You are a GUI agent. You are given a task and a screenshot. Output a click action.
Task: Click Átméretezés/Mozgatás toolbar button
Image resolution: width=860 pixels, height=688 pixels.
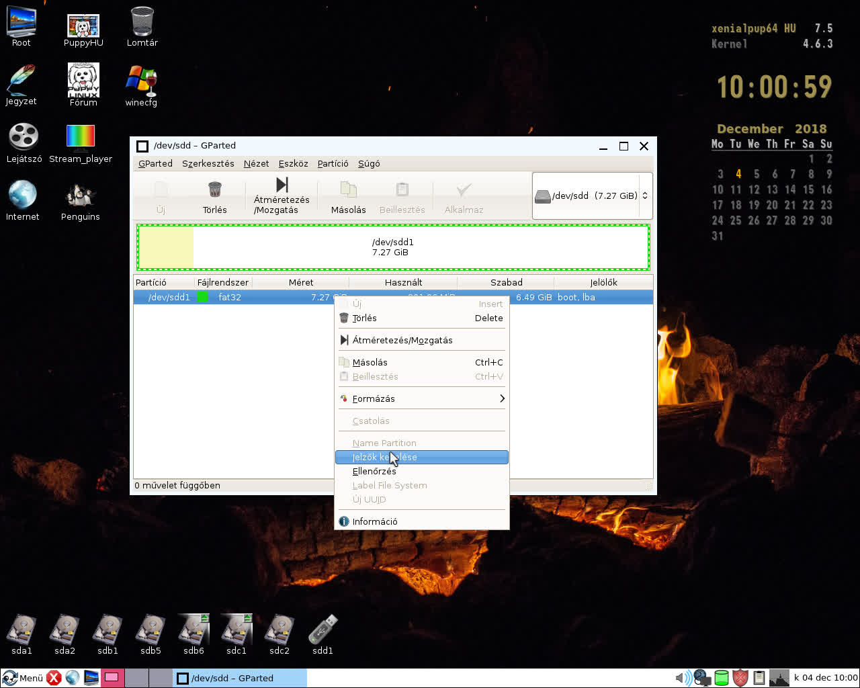point(282,196)
